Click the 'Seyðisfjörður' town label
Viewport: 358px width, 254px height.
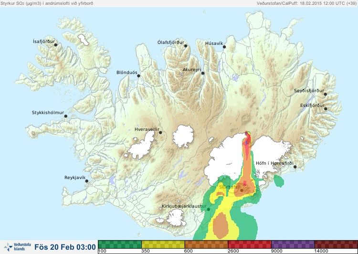click(309, 91)
